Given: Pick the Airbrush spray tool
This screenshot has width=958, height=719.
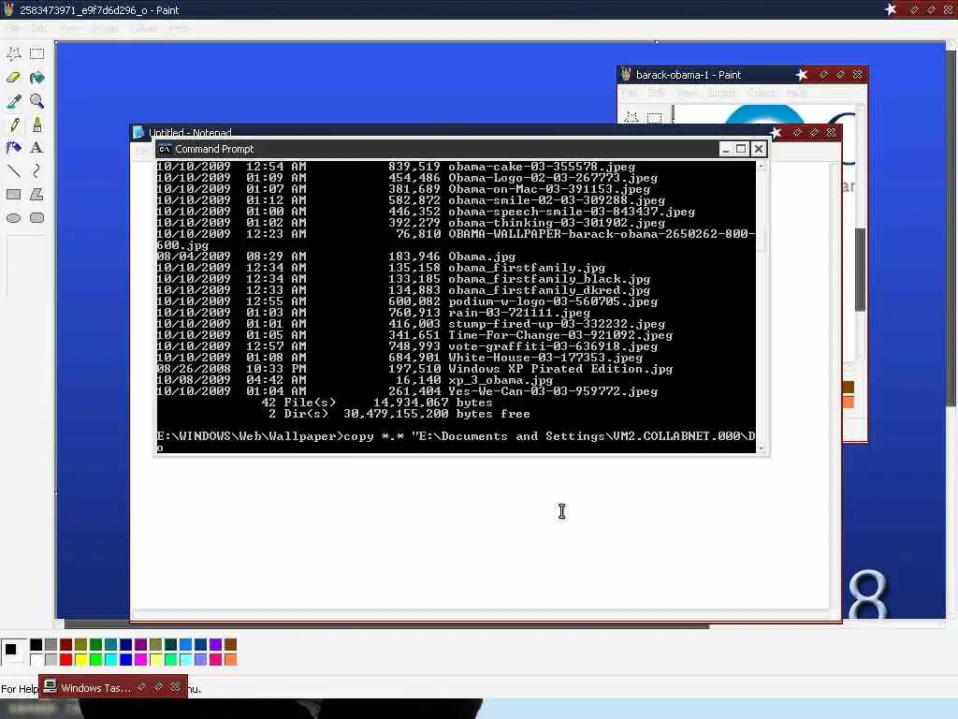Looking at the screenshot, I should [x=13, y=147].
